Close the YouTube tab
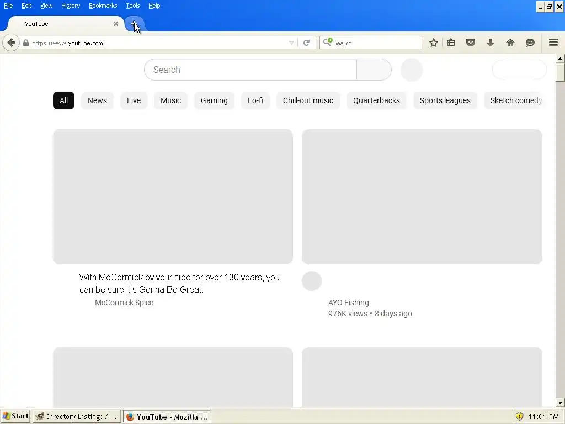 point(116,24)
